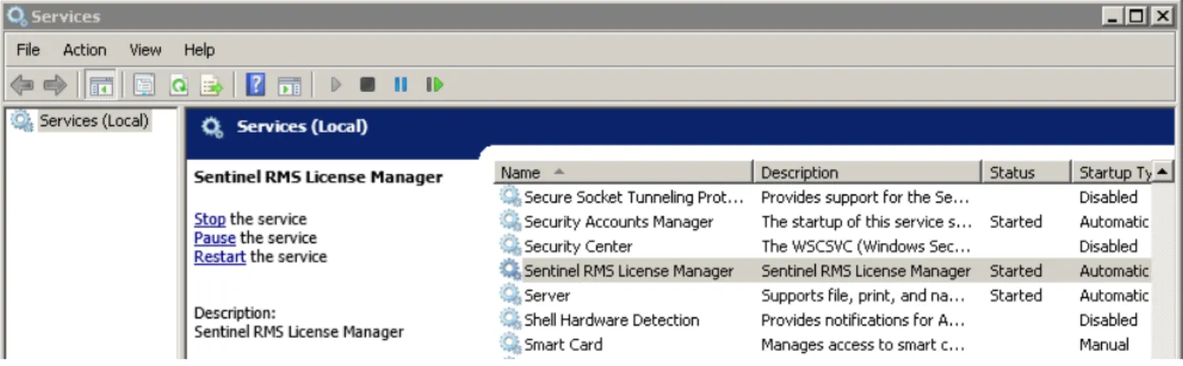This screenshot has height=366, width=1183.
Task: Click the Start Service play icon
Action: pyautogui.click(x=336, y=84)
